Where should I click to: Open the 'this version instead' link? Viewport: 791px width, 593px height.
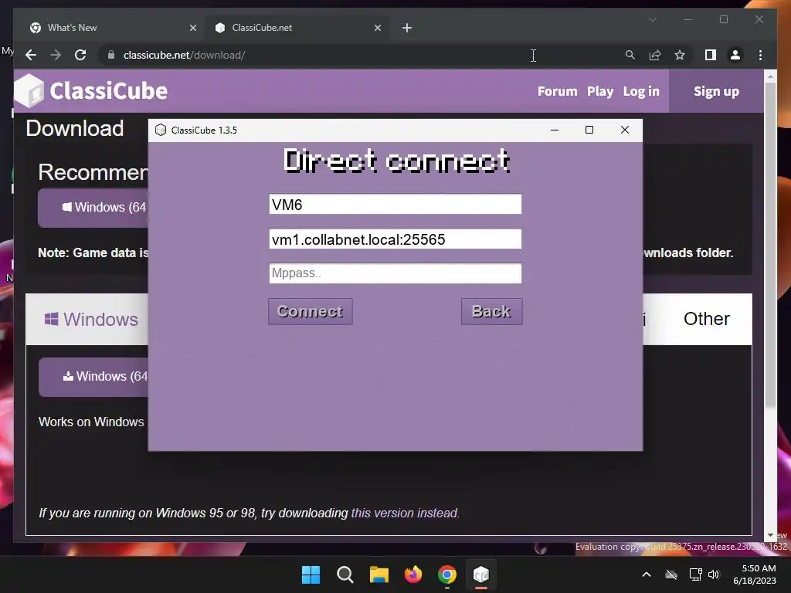coord(405,513)
